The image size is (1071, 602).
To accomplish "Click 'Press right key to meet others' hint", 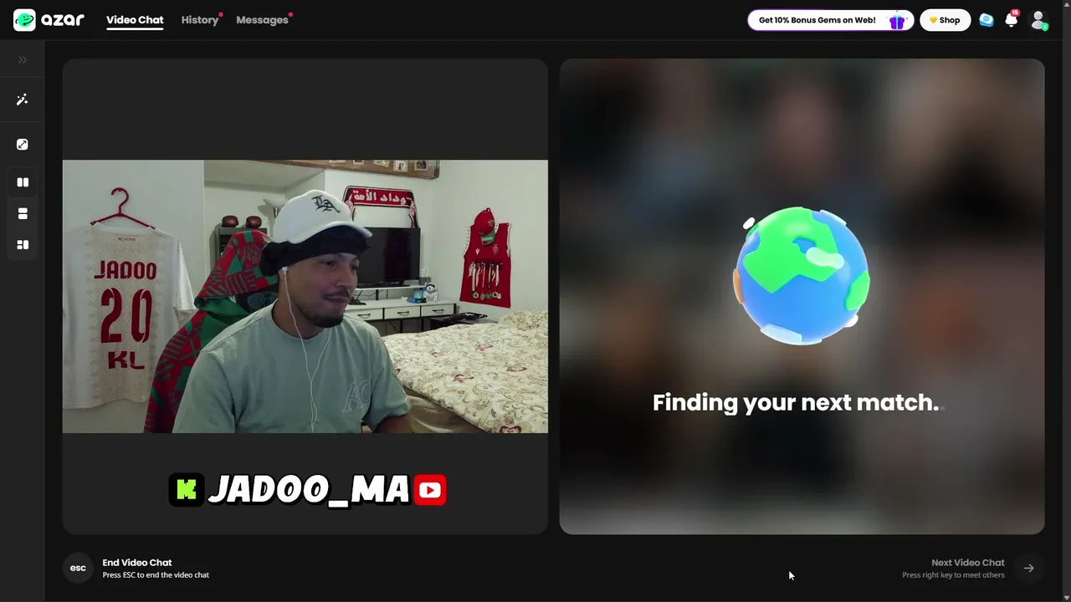I will pos(953,575).
